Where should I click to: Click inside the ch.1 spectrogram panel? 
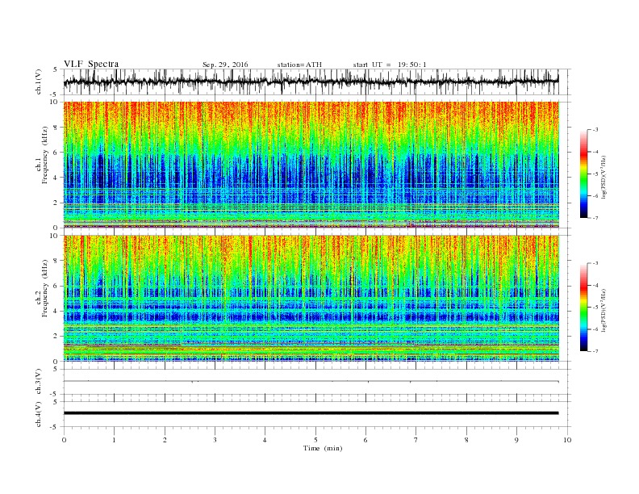coord(311,165)
